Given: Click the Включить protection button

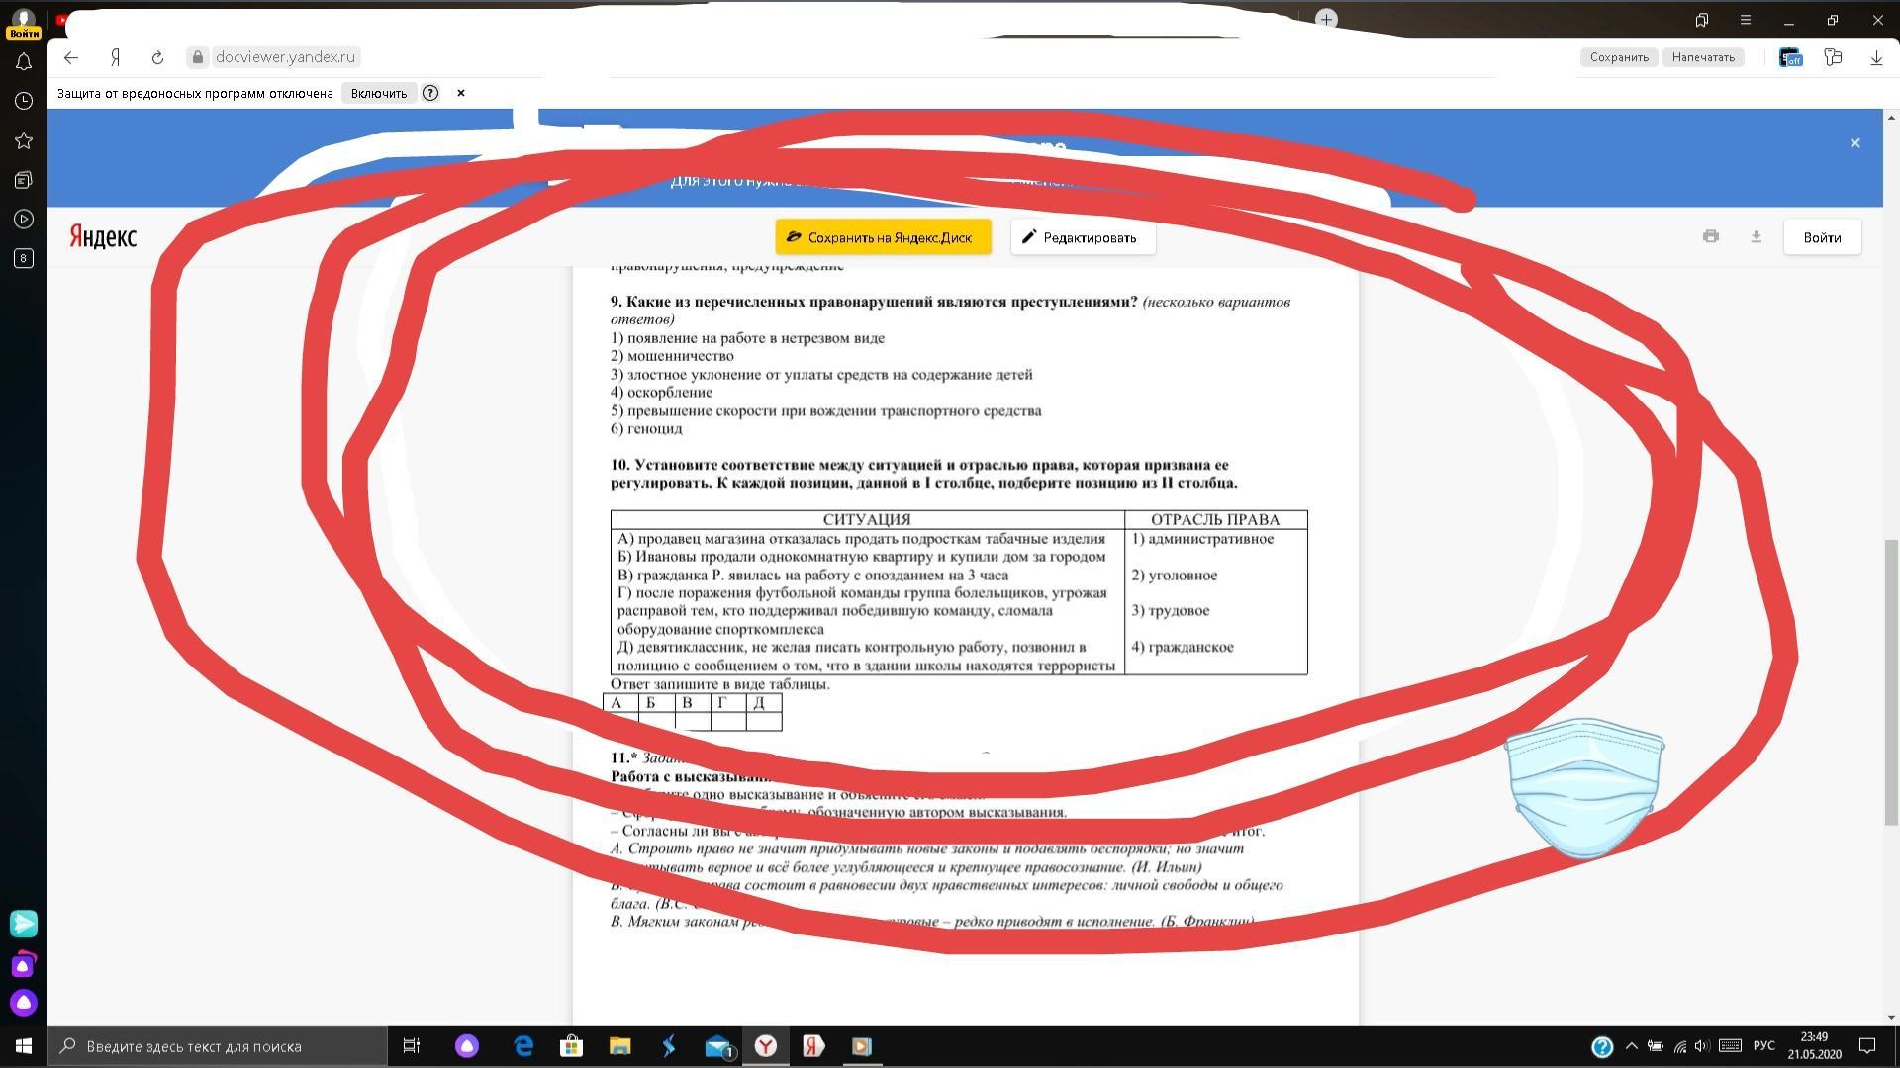Looking at the screenshot, I should tap(378, 93).
